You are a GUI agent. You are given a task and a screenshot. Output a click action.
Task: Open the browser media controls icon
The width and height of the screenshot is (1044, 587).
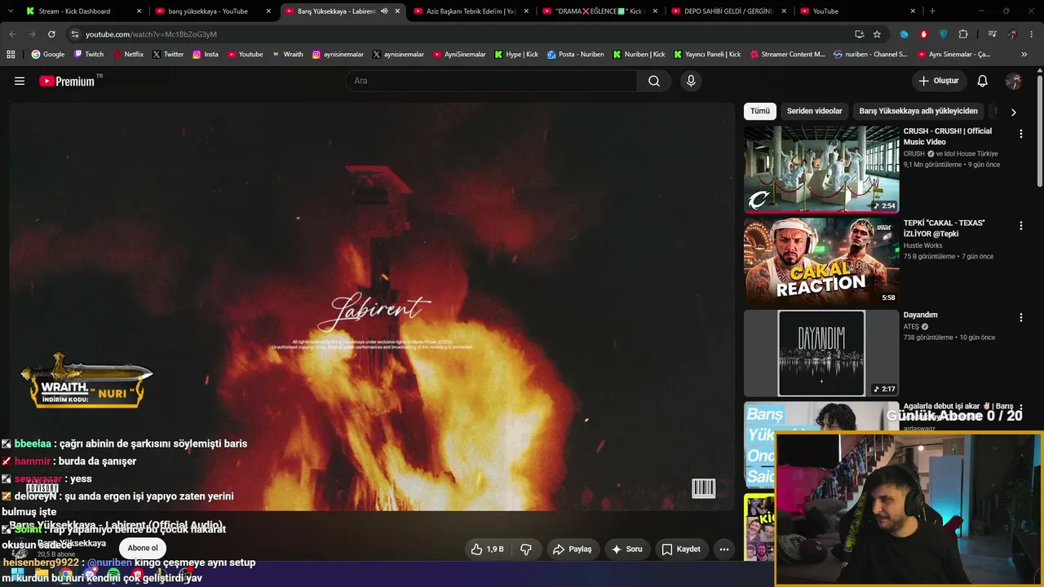[992, 34]
